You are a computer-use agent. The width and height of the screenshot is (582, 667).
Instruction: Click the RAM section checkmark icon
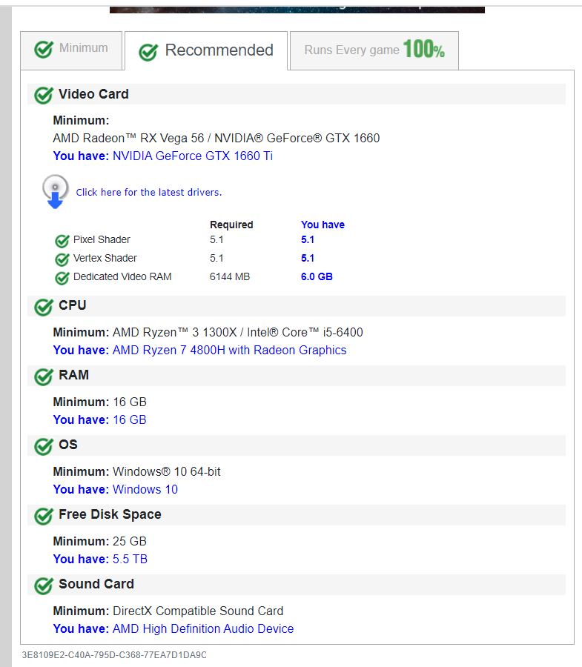[44, 376]
